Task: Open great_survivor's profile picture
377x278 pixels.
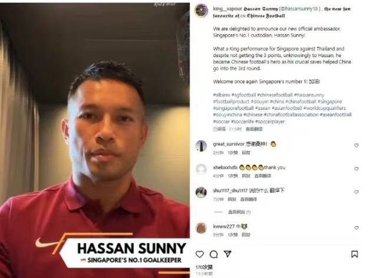Action: point(201,146)
